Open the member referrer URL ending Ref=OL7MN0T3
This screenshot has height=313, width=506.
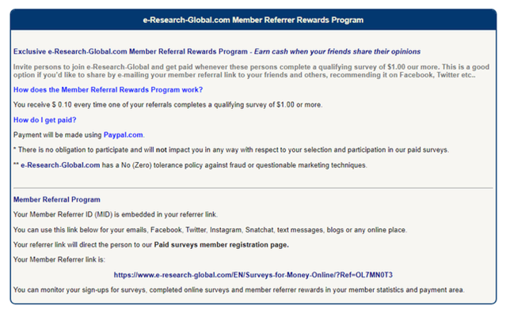pyautogui.click(x=253, y=275)
